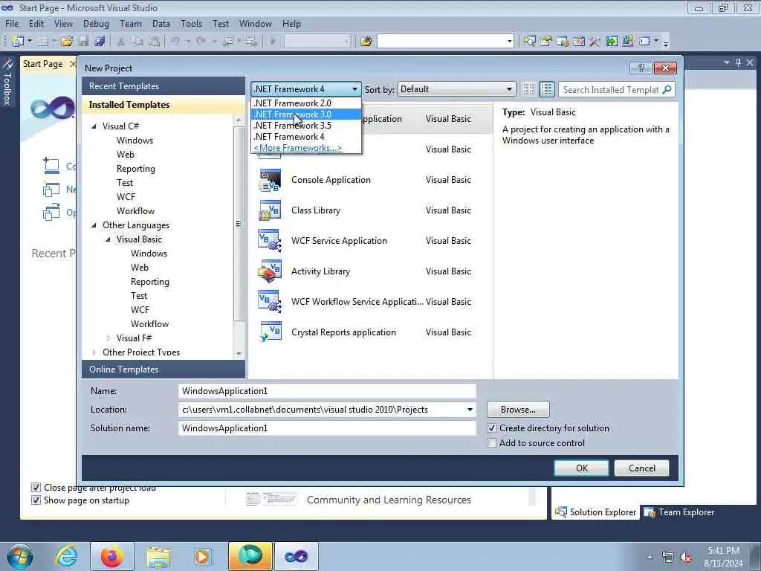Click in the Solution name field
The width and height of the screenshot is (761, 571).
[x=327, y=428]
